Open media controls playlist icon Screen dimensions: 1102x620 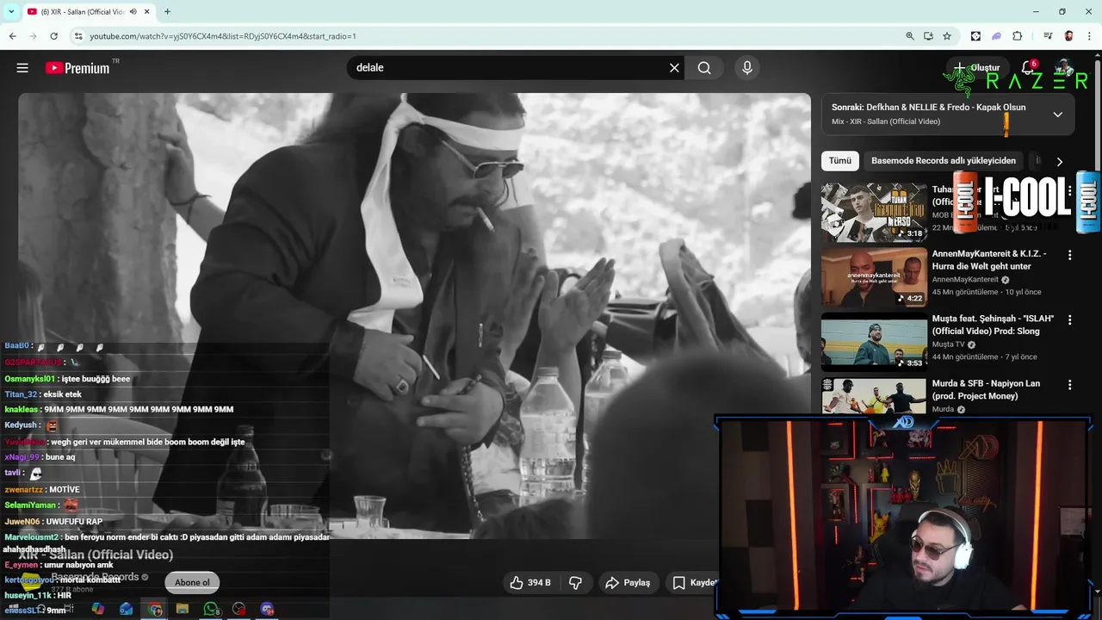pos(1048,36)
